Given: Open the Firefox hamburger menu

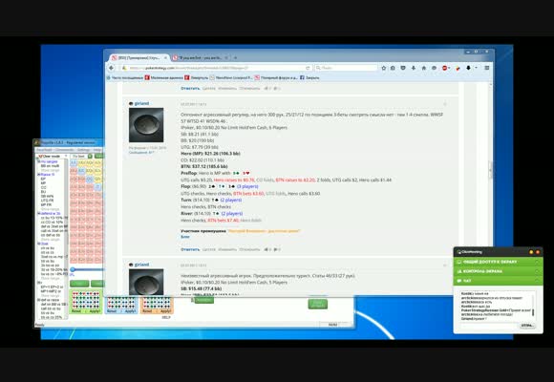Looking at the screenshot, I should point(487,68).
